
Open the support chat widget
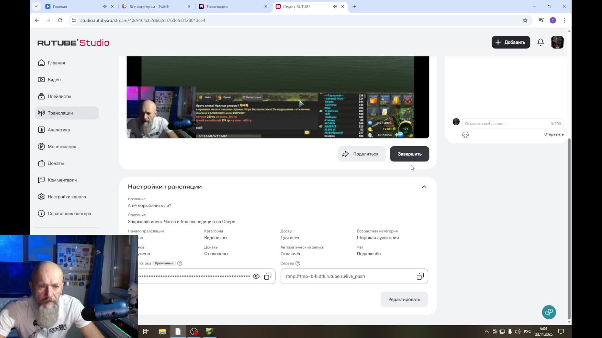(549, 312)
